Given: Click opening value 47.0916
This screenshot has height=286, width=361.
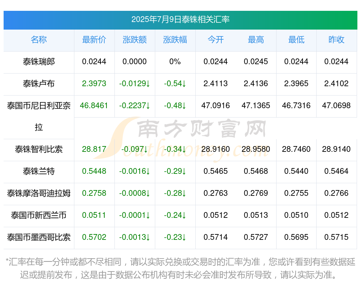Looking at the screenshot, I should 216,106.
